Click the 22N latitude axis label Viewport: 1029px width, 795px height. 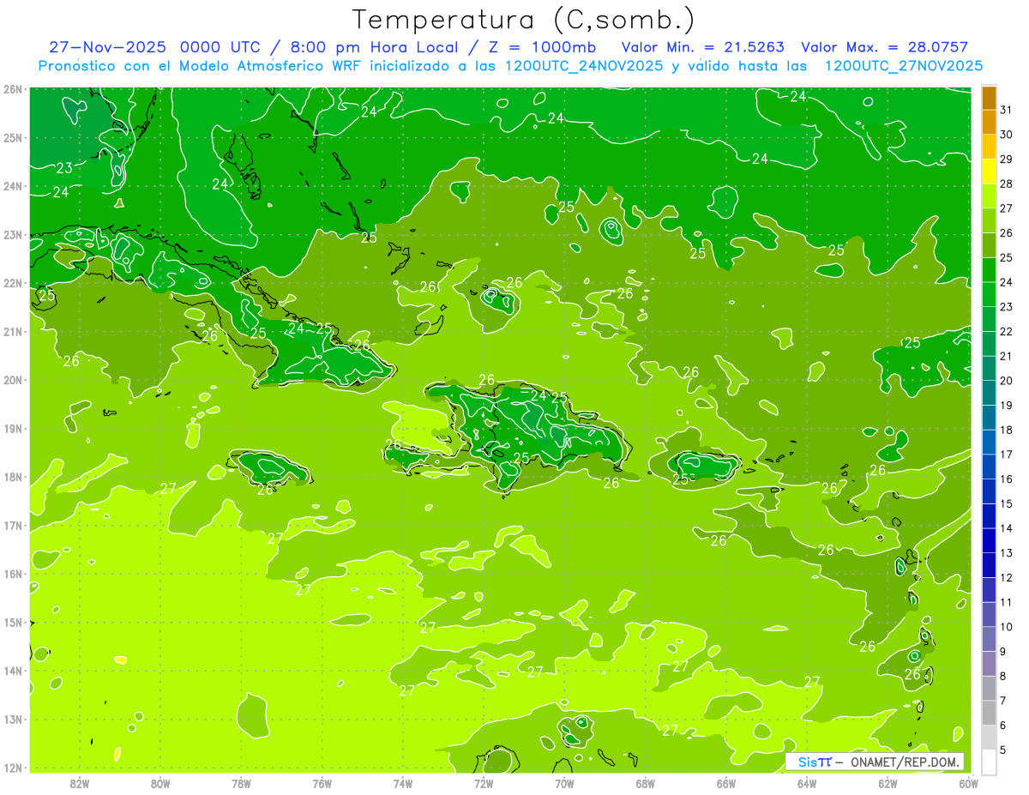13,283
